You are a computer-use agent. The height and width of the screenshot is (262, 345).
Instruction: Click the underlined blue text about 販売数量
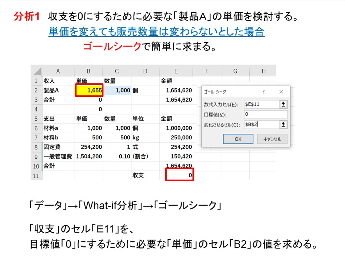pyautogui.click(x=156, y=32)
